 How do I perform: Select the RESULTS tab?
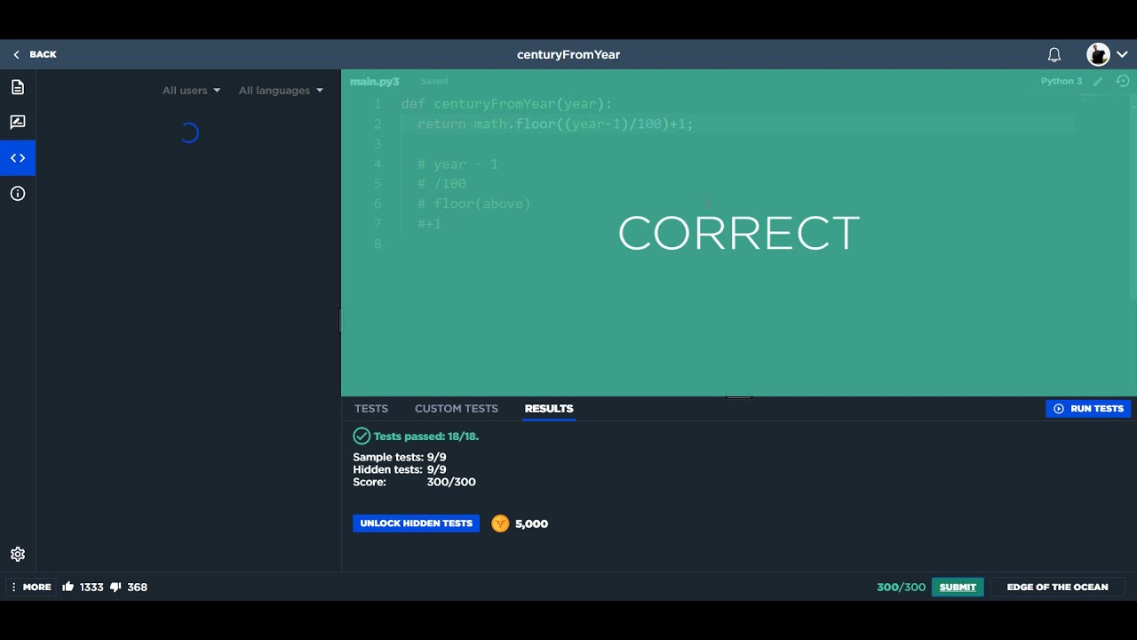click(x=549, y=409)
